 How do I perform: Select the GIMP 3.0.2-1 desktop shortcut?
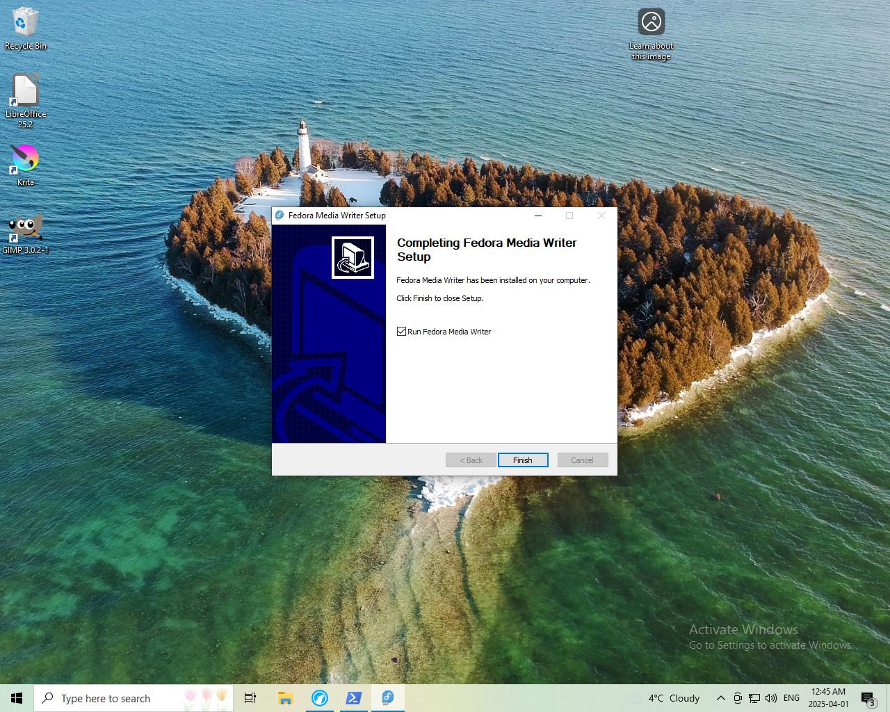[x=26, y=234]
